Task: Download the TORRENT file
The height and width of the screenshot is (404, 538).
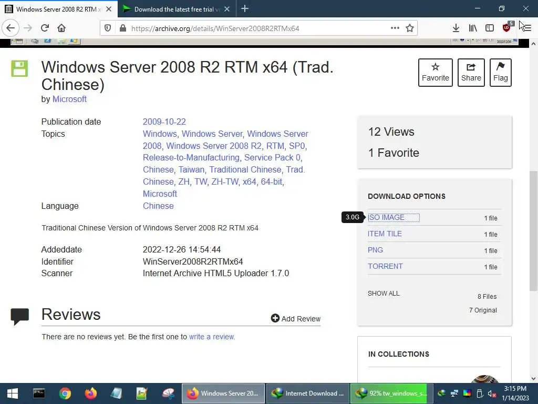Action: click(385, 266)
